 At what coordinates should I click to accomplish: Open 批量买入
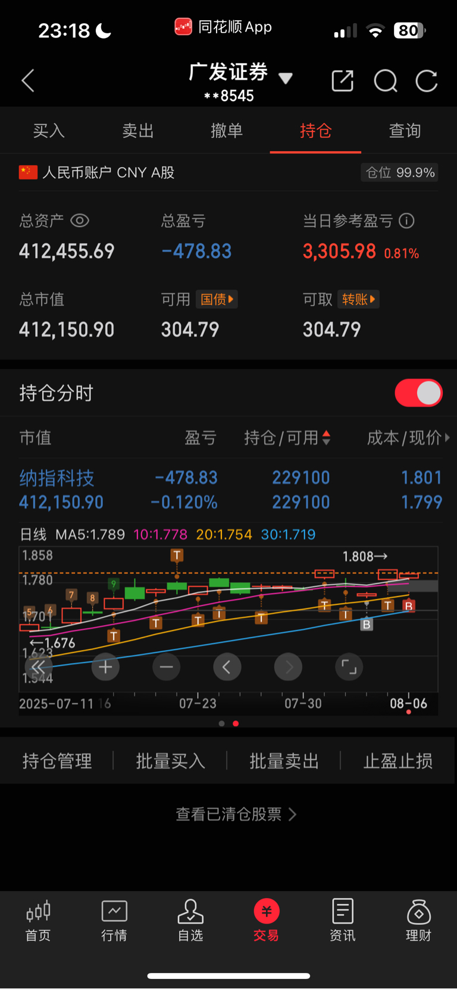point(171,761)
